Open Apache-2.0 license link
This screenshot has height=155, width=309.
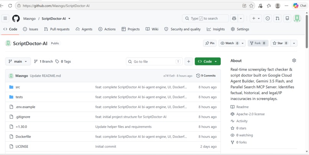point(248,114)
